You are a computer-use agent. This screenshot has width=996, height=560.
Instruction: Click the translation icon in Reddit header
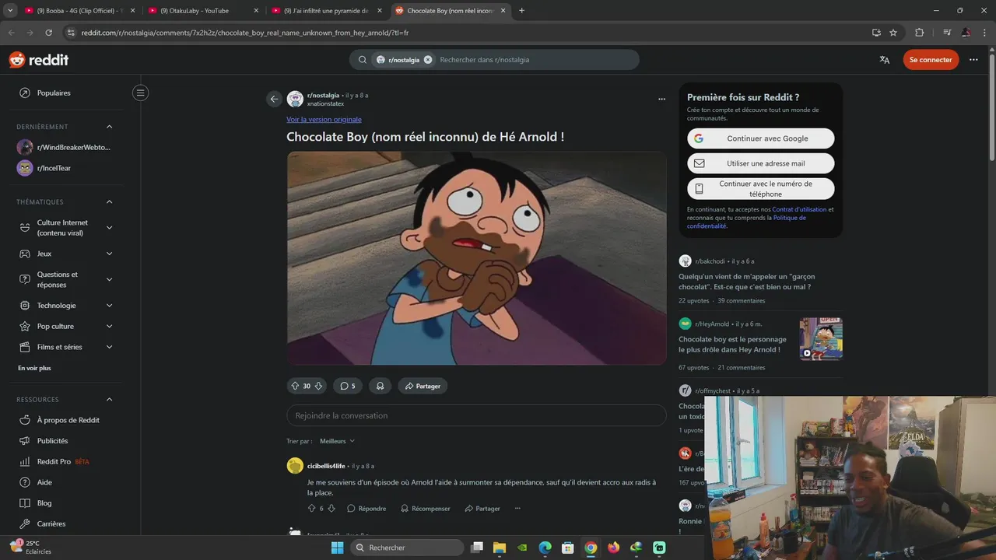[884, 60]
